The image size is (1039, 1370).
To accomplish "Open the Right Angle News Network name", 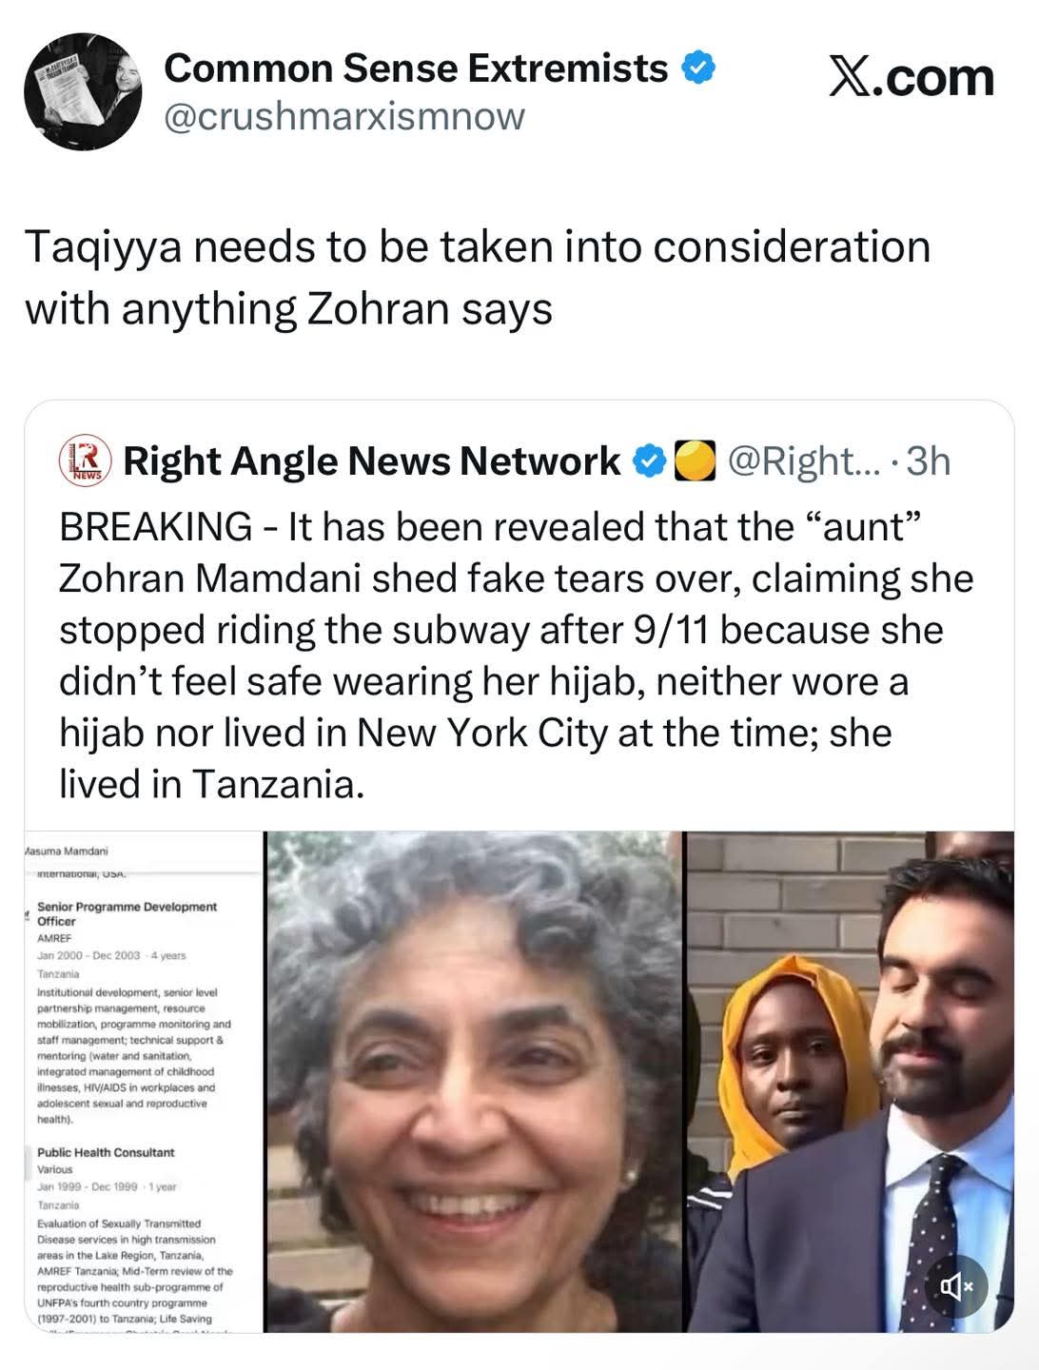I will 372,461.
